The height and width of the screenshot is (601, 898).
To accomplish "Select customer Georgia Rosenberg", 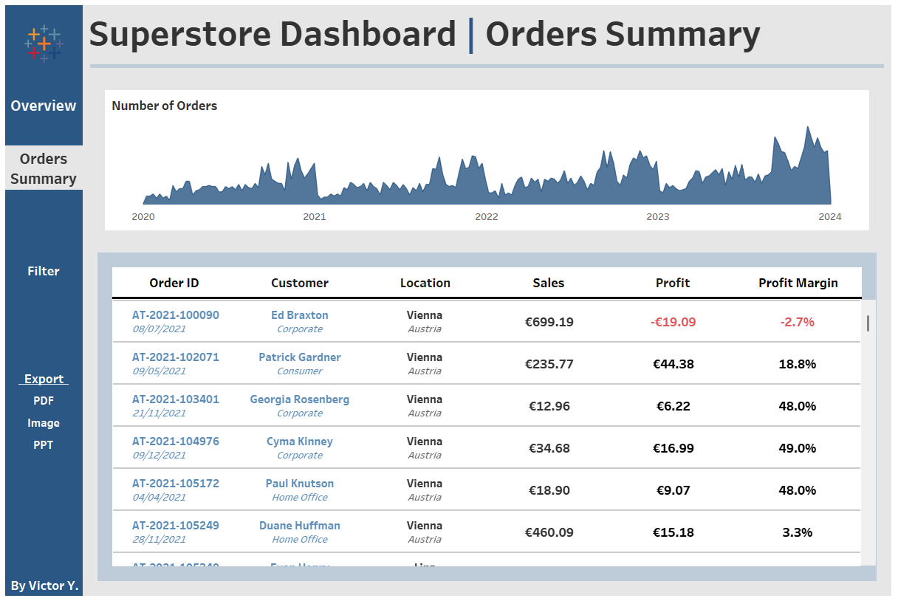I will tap(299, 399).
